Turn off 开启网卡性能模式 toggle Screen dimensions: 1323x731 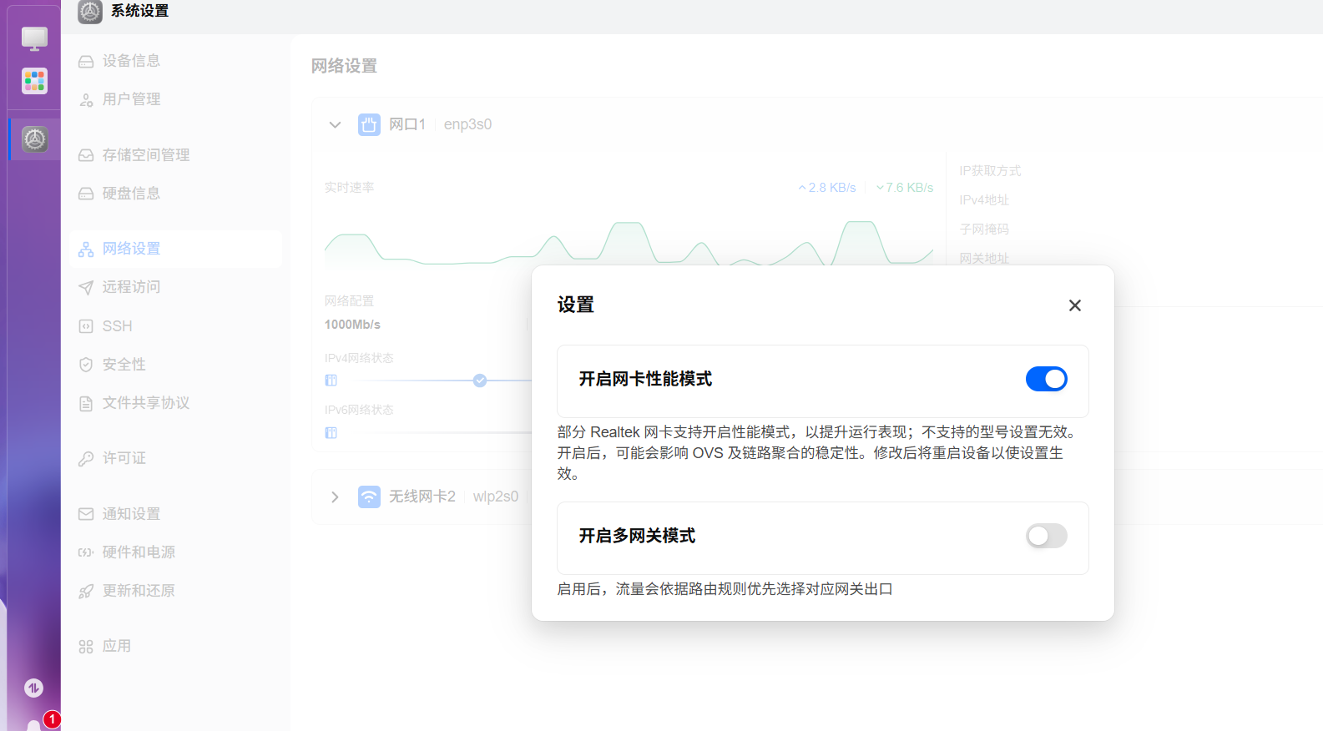click(1046, 379)
